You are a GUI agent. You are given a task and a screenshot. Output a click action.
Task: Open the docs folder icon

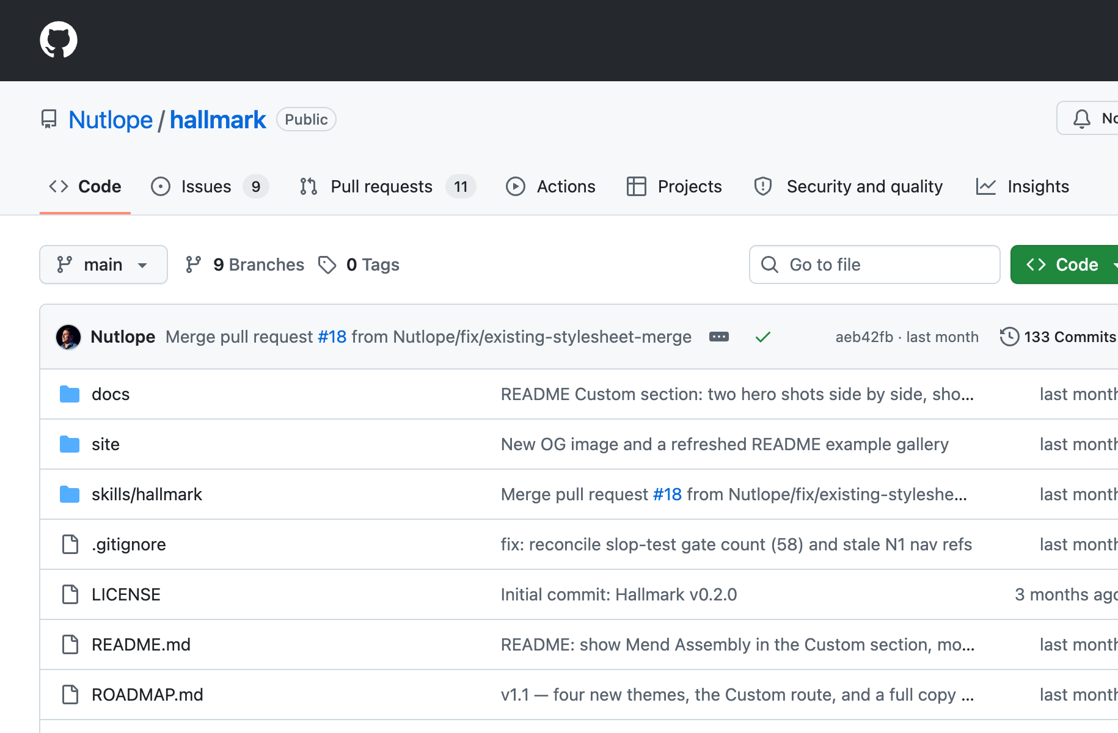(70, 394)
